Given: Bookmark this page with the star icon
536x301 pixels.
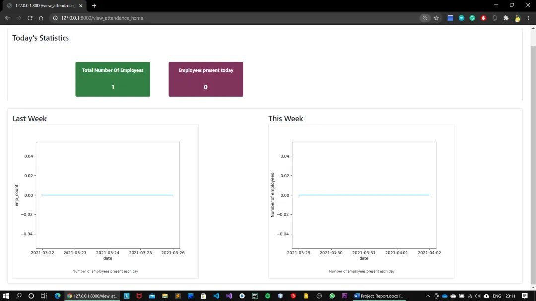Looking at the screenshot, I should click(x=436, y=18).
